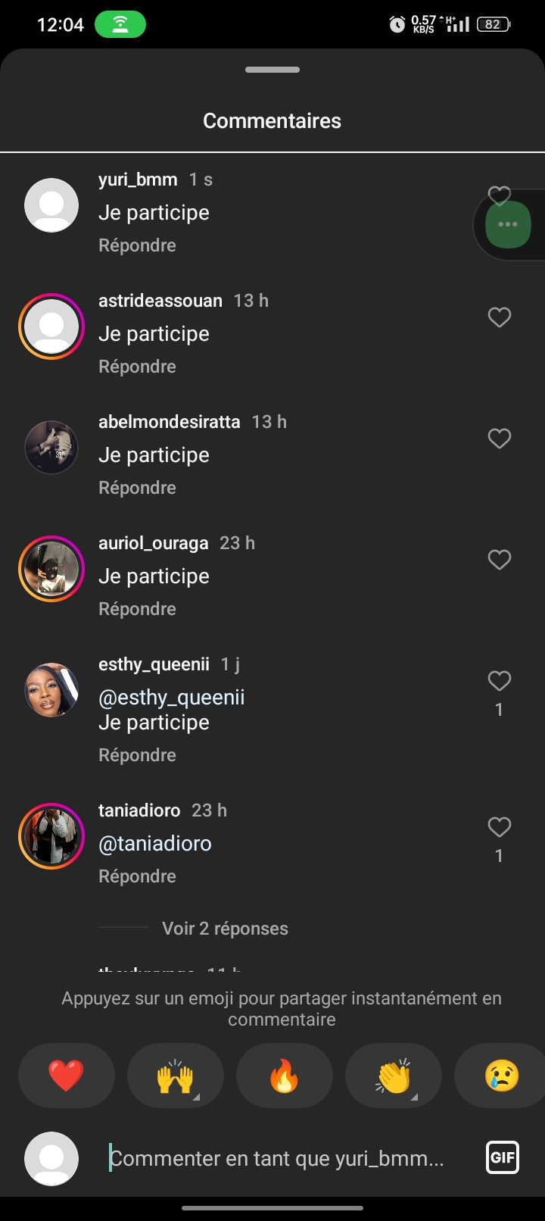Open the @esthy_queenii mention link
Viewport: 545px width, 1221px height.
tap(172, 697)
